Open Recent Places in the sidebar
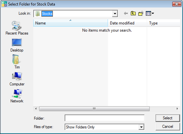This screenshot has height=134, width=183. tap(17, 28)
